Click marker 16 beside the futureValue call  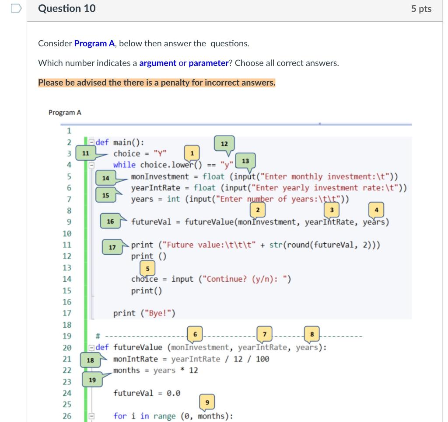tap(110, 222)
